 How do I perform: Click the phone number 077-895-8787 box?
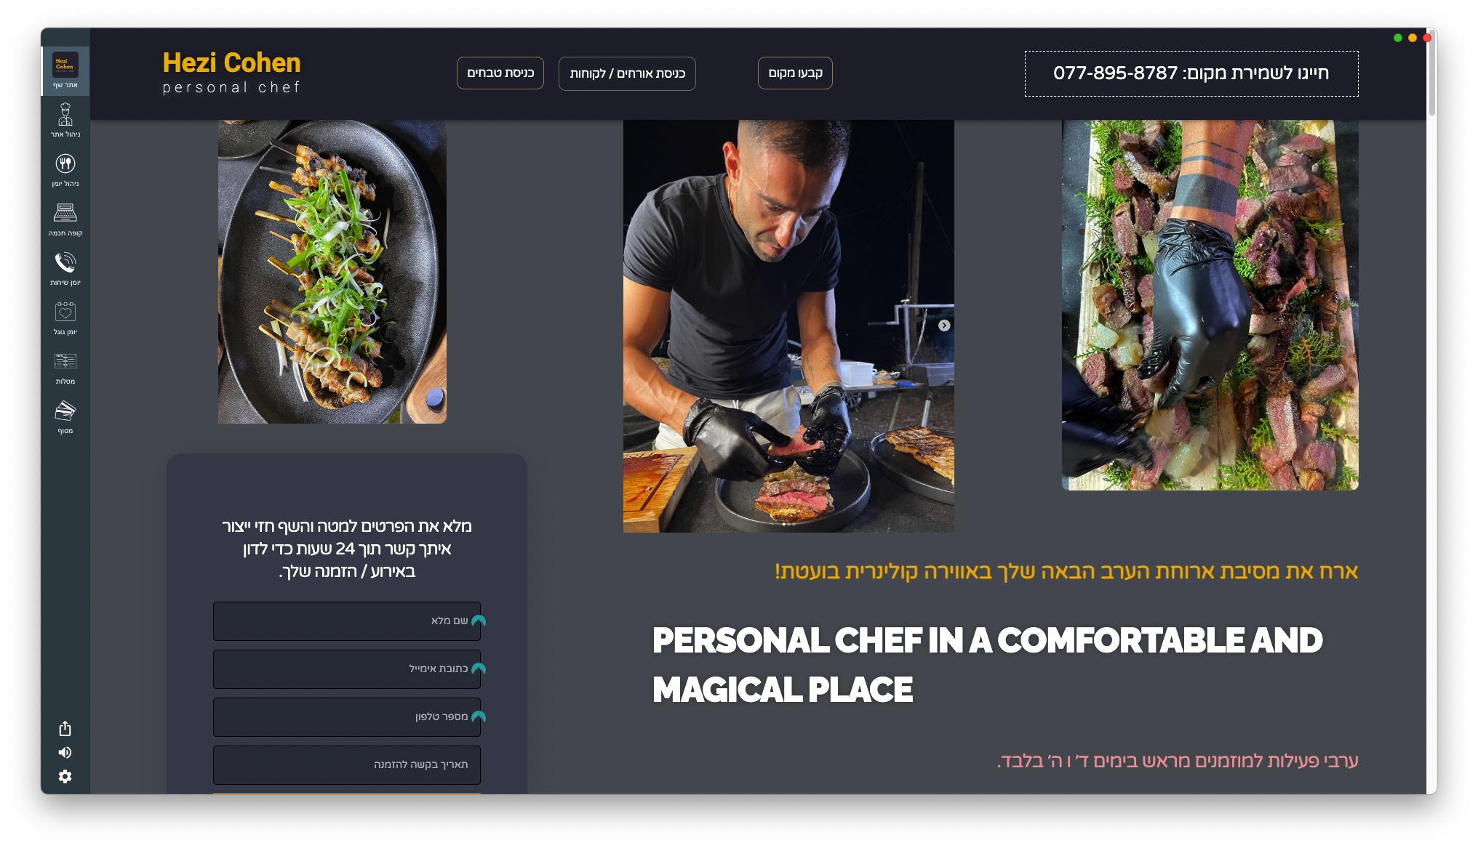(x=1191, y=73)
